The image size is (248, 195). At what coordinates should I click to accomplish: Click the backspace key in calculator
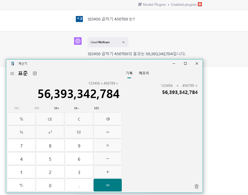click(108, 119)
